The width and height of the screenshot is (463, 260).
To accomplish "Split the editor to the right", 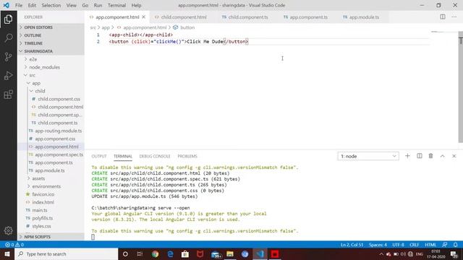I will pos(442,17).
